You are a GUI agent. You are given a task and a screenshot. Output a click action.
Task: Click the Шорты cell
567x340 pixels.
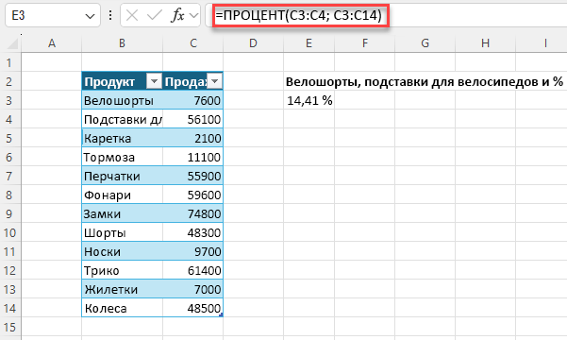point(123,232)
